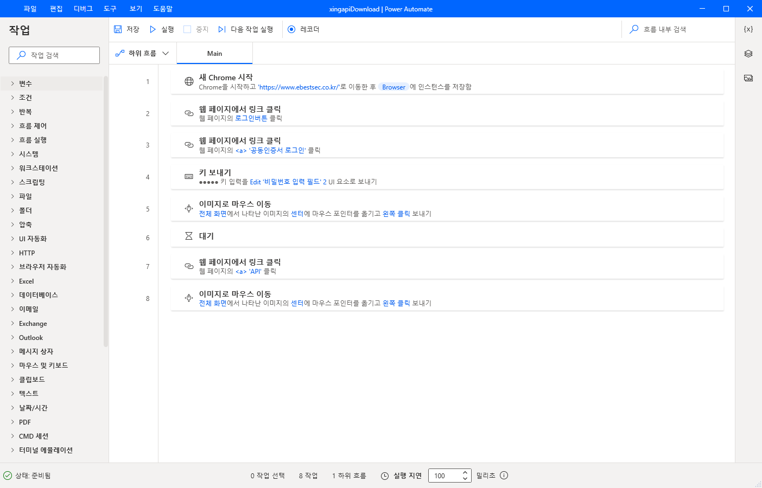Screen dimensions: 762x488
Task: Click the 실행 지연 value field
Action: [445, 476]
